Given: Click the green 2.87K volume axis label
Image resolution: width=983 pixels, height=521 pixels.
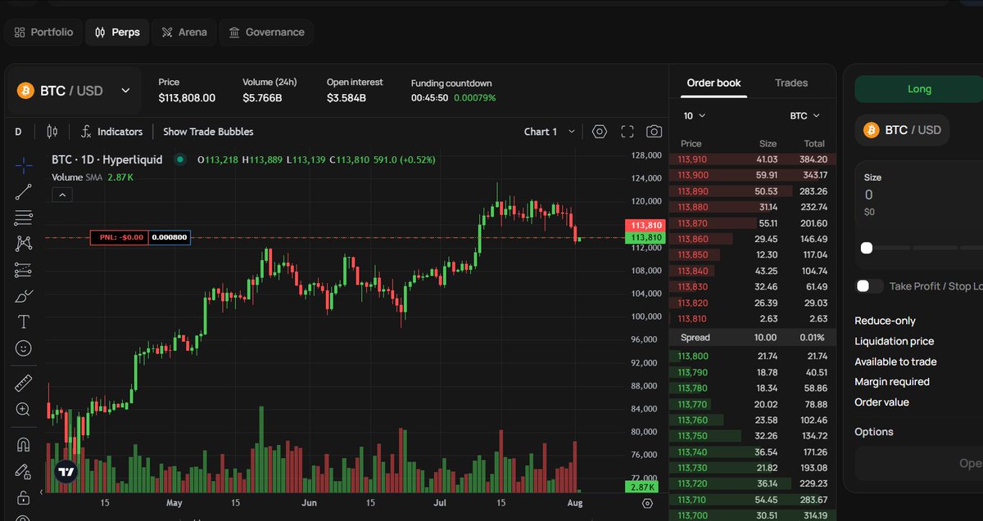Looking at the screenshot, I should click(643, 487).
